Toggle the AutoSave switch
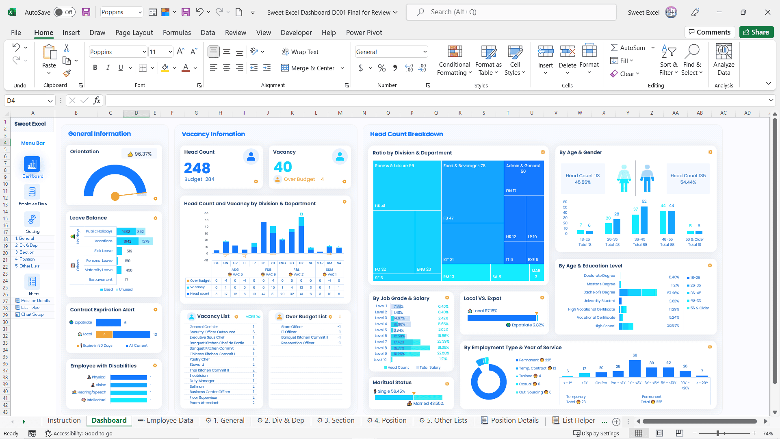This screenshot has height=439, width=780. (64, 12)
